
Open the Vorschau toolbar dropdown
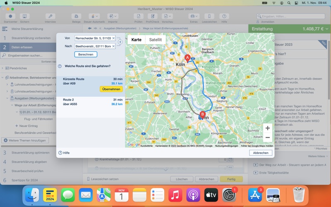tap(168, 16)
